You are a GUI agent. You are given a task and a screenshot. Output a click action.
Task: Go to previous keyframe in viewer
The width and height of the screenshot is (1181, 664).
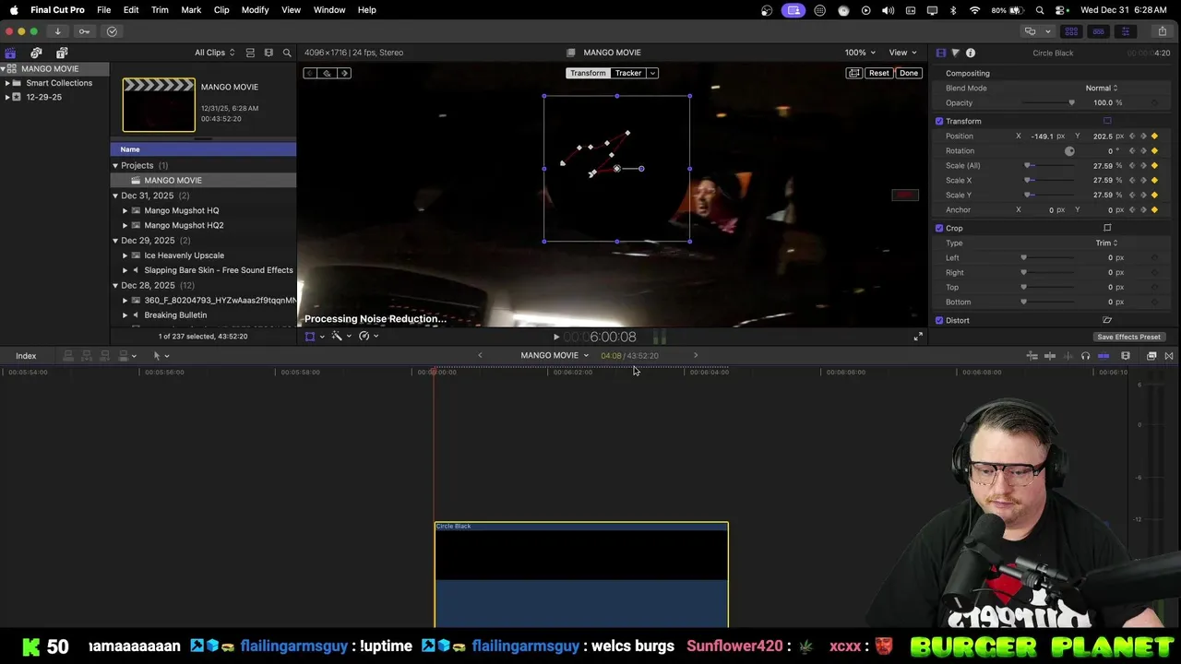(x=310, y=73)
